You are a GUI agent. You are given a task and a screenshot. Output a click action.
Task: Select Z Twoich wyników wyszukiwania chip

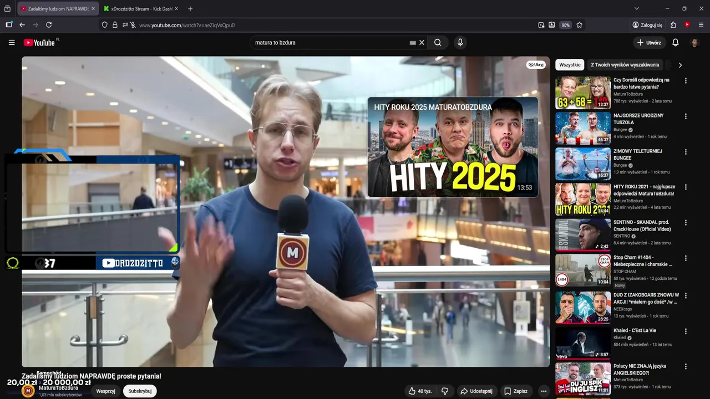click(625, 65)
